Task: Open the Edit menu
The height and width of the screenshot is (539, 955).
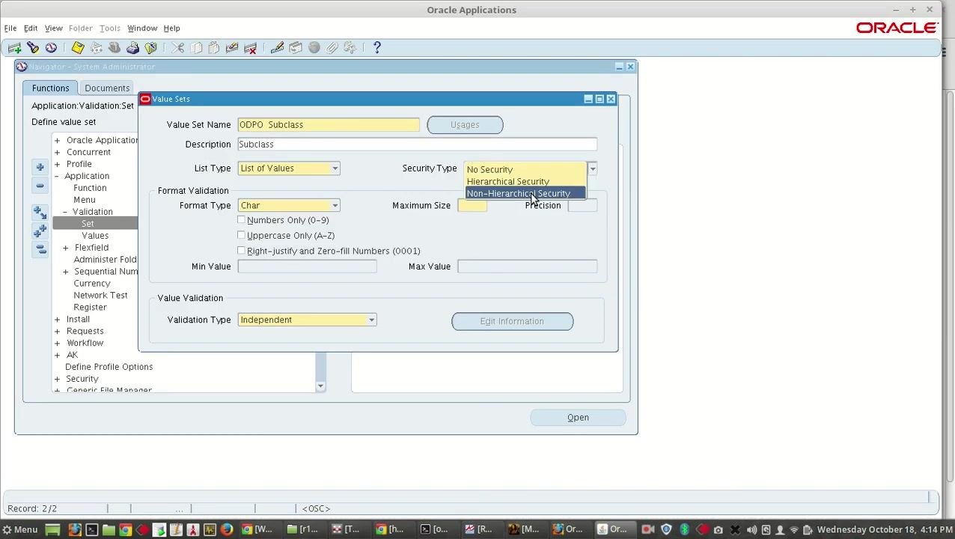Action: pos(31,28)
